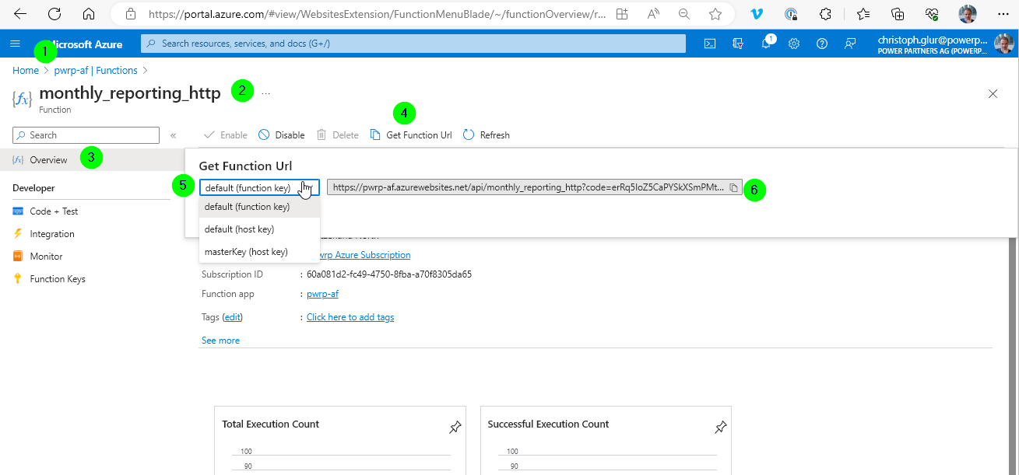Screen dimensions: 1019x475
Task: Close the function blade with the X
Action: click(993, 94)
